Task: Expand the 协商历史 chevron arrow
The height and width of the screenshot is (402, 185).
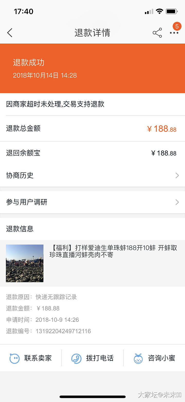Action: [177, 176]
